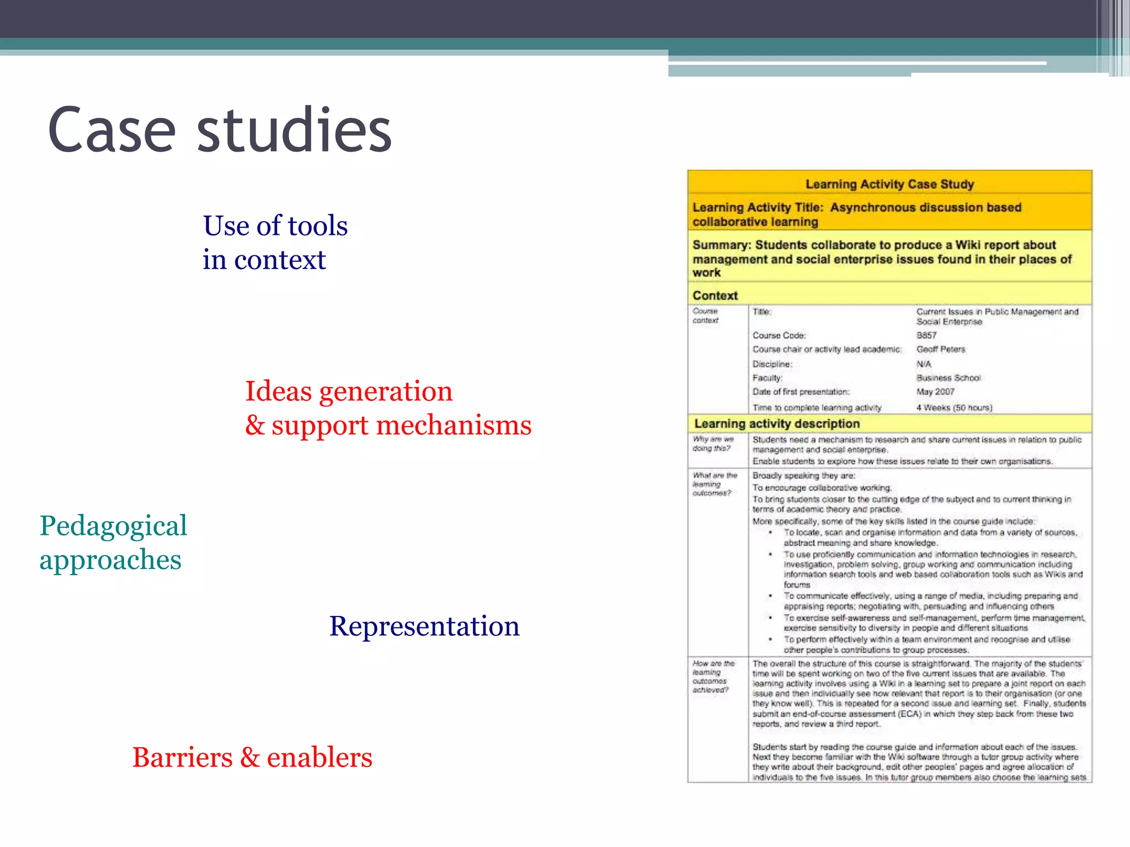Click the 'Context' section heading

(715, 296)
